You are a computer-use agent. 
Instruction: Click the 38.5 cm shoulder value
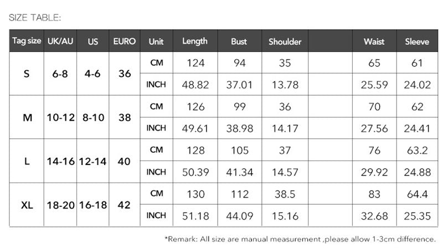[x=285, y=194]
